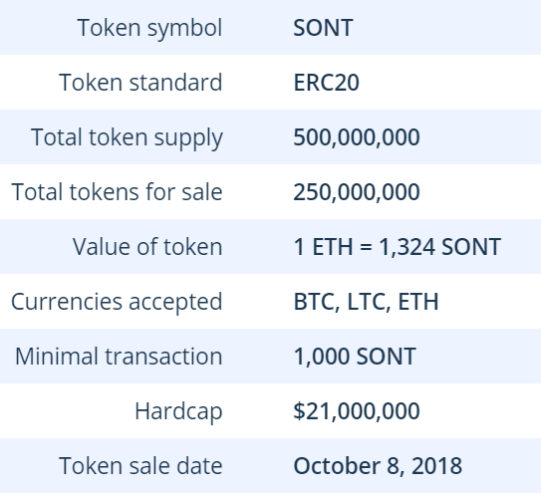The width and height of the screenshot is (541, 495).
Task: Click the Currencies accepted label
Action: pyautogui.click(x=117, y=302)
